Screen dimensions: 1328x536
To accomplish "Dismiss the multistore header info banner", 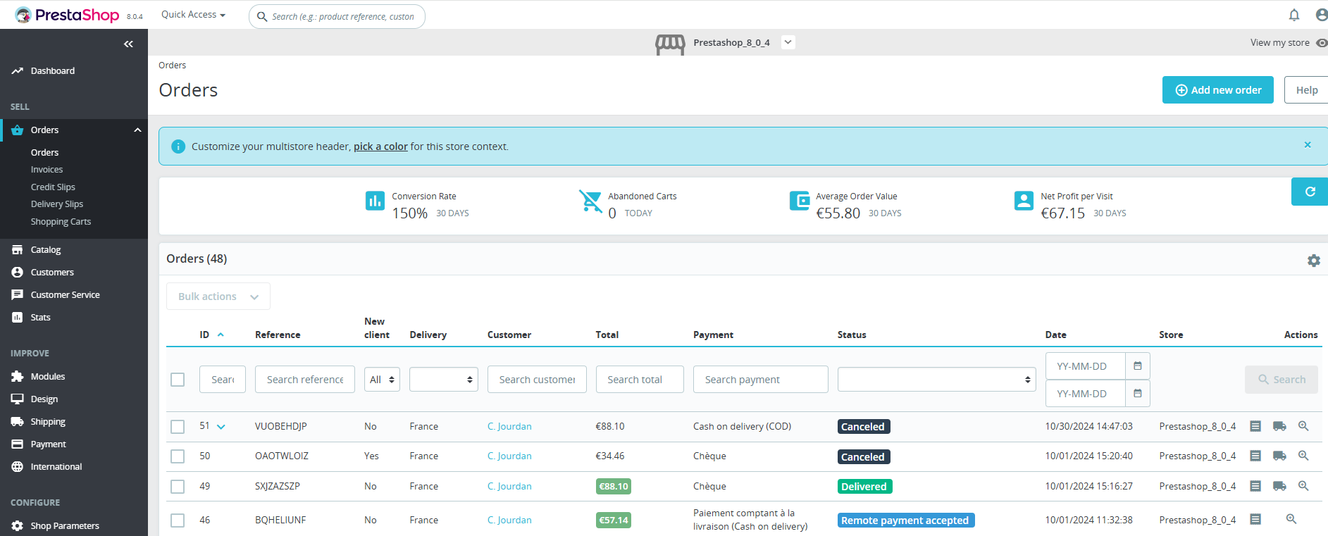I will point(1308,145).
